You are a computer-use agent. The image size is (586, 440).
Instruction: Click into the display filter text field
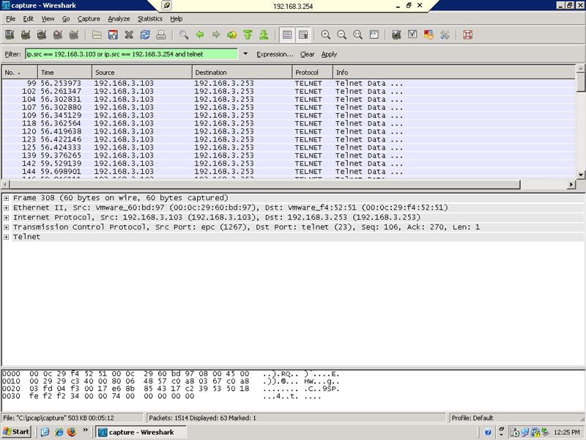132,54
